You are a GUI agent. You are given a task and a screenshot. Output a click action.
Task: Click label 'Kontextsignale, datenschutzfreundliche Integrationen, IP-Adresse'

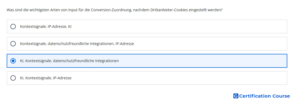click(x=77, y=44)
